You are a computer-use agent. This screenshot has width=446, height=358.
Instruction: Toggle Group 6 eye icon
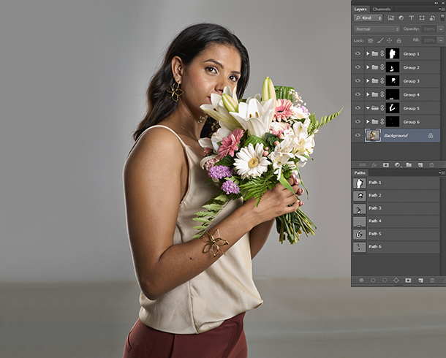click(358, 121)
